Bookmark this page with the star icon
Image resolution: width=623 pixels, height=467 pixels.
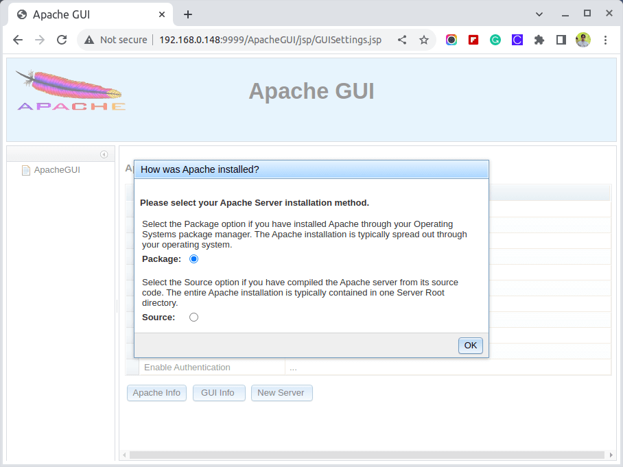(x=424, y=40)
